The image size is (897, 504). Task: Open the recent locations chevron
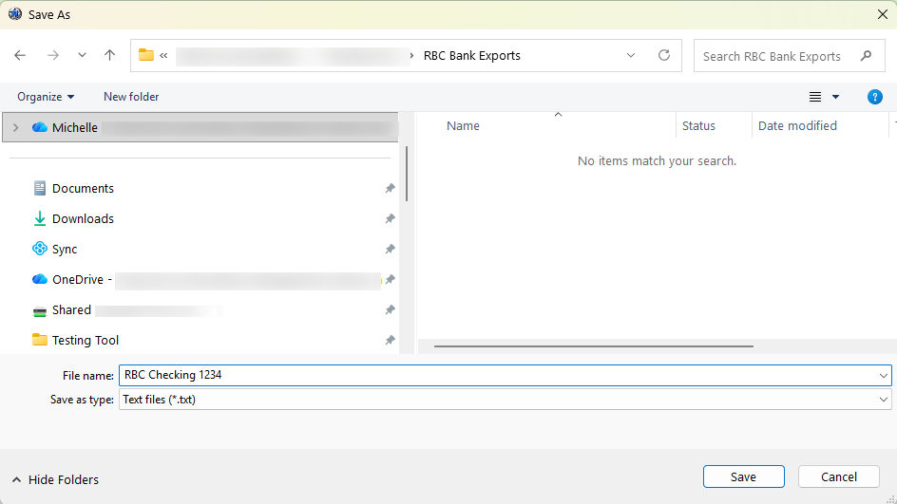[82, 55]
